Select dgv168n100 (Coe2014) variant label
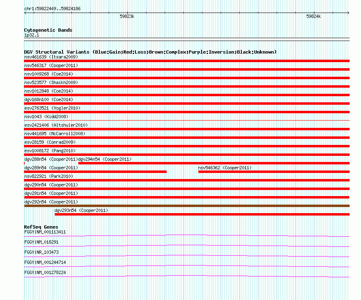The width and height of the screenshot is (361, 300). (x=49, y=99)
